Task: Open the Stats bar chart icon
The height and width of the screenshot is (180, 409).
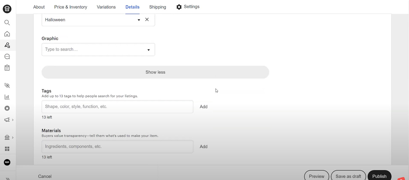Action: (x=7, y=97)
